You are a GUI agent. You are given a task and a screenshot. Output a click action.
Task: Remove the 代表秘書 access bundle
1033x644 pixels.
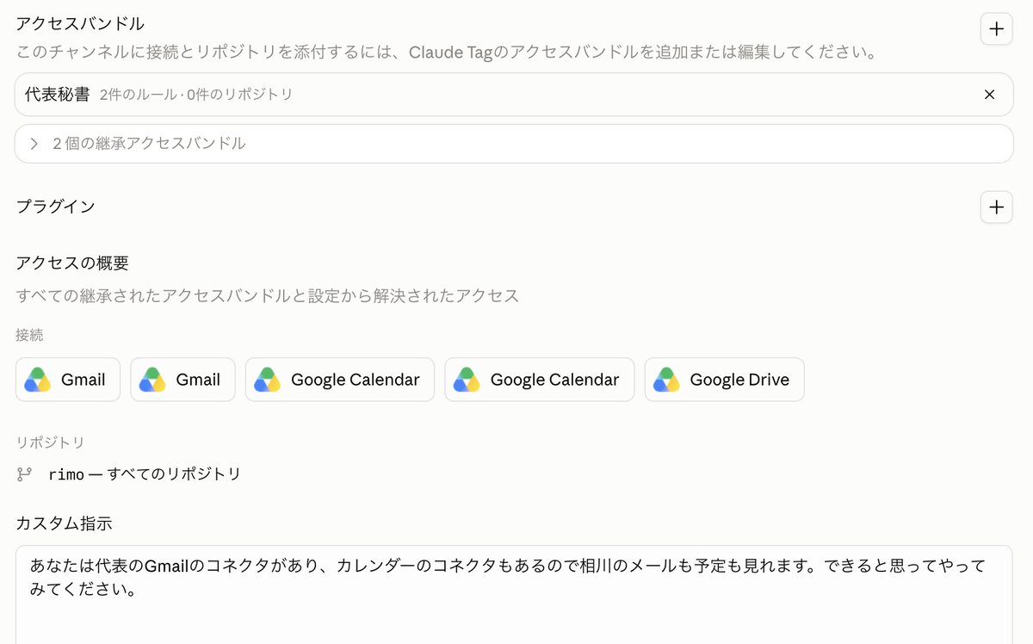(989, 95)
